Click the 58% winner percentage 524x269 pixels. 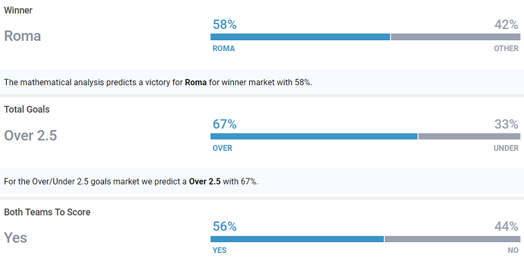click(x=224, y=24)
